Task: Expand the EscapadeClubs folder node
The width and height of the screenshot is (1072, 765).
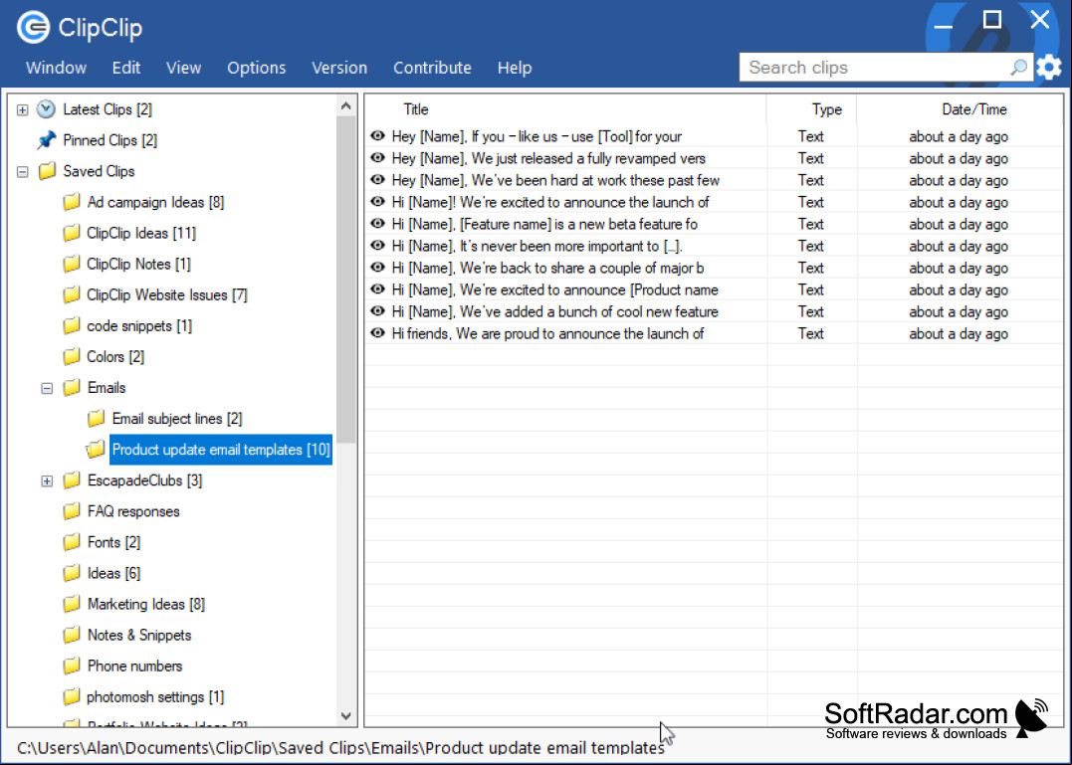Action: (x=47, y=480)
